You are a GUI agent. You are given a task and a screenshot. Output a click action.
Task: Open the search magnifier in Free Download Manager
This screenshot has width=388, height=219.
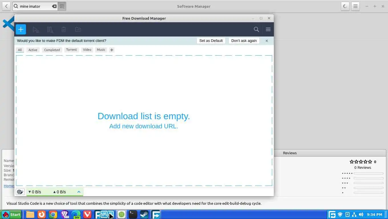256,29
